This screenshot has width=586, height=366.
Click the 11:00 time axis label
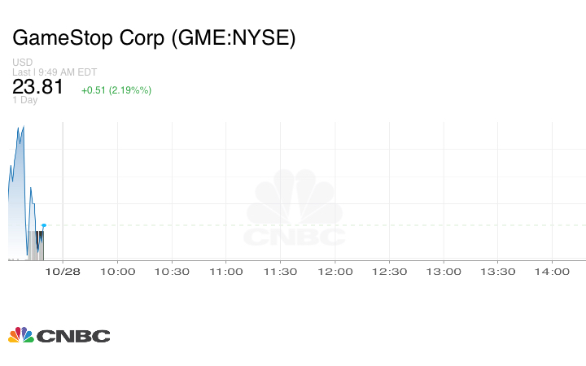[x=225, y=272]
